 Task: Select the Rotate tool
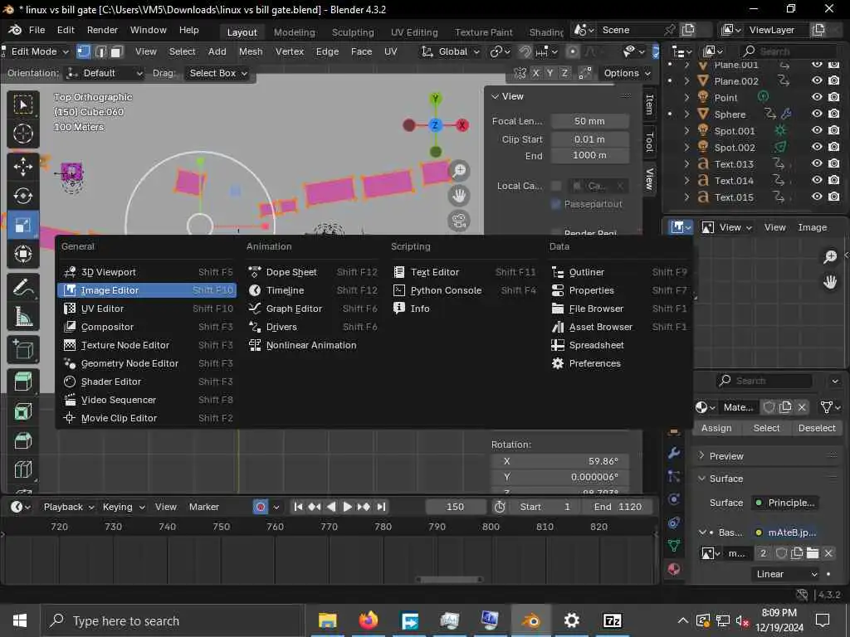[x=22, y=196]
